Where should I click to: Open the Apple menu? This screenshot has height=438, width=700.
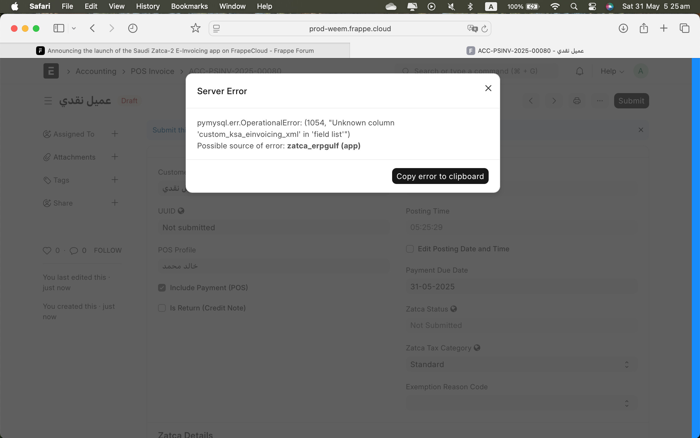[x=15, y=6]
